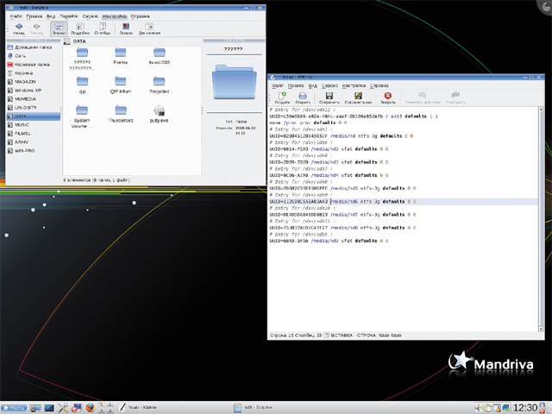The height and width of the screenshot is (414, 552).
Task: Click the red Close document icon in KWrite
Action: (x=387, y=97)
